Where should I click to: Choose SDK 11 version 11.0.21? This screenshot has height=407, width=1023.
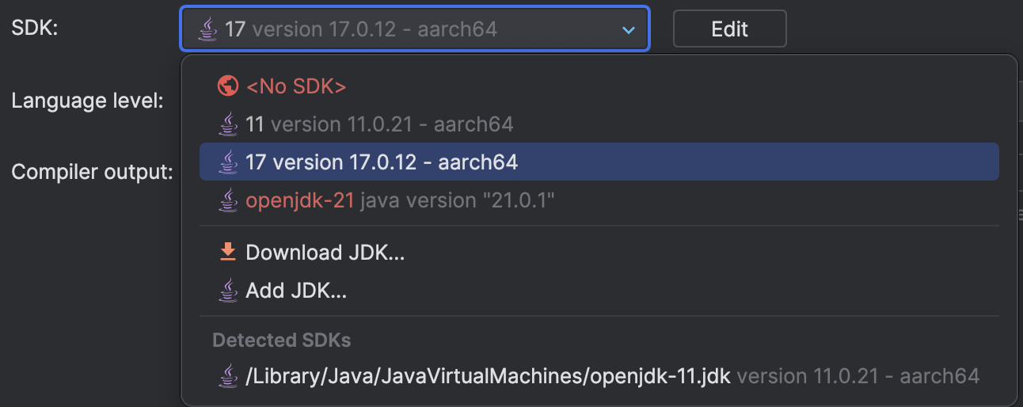(x=599, y=124)
